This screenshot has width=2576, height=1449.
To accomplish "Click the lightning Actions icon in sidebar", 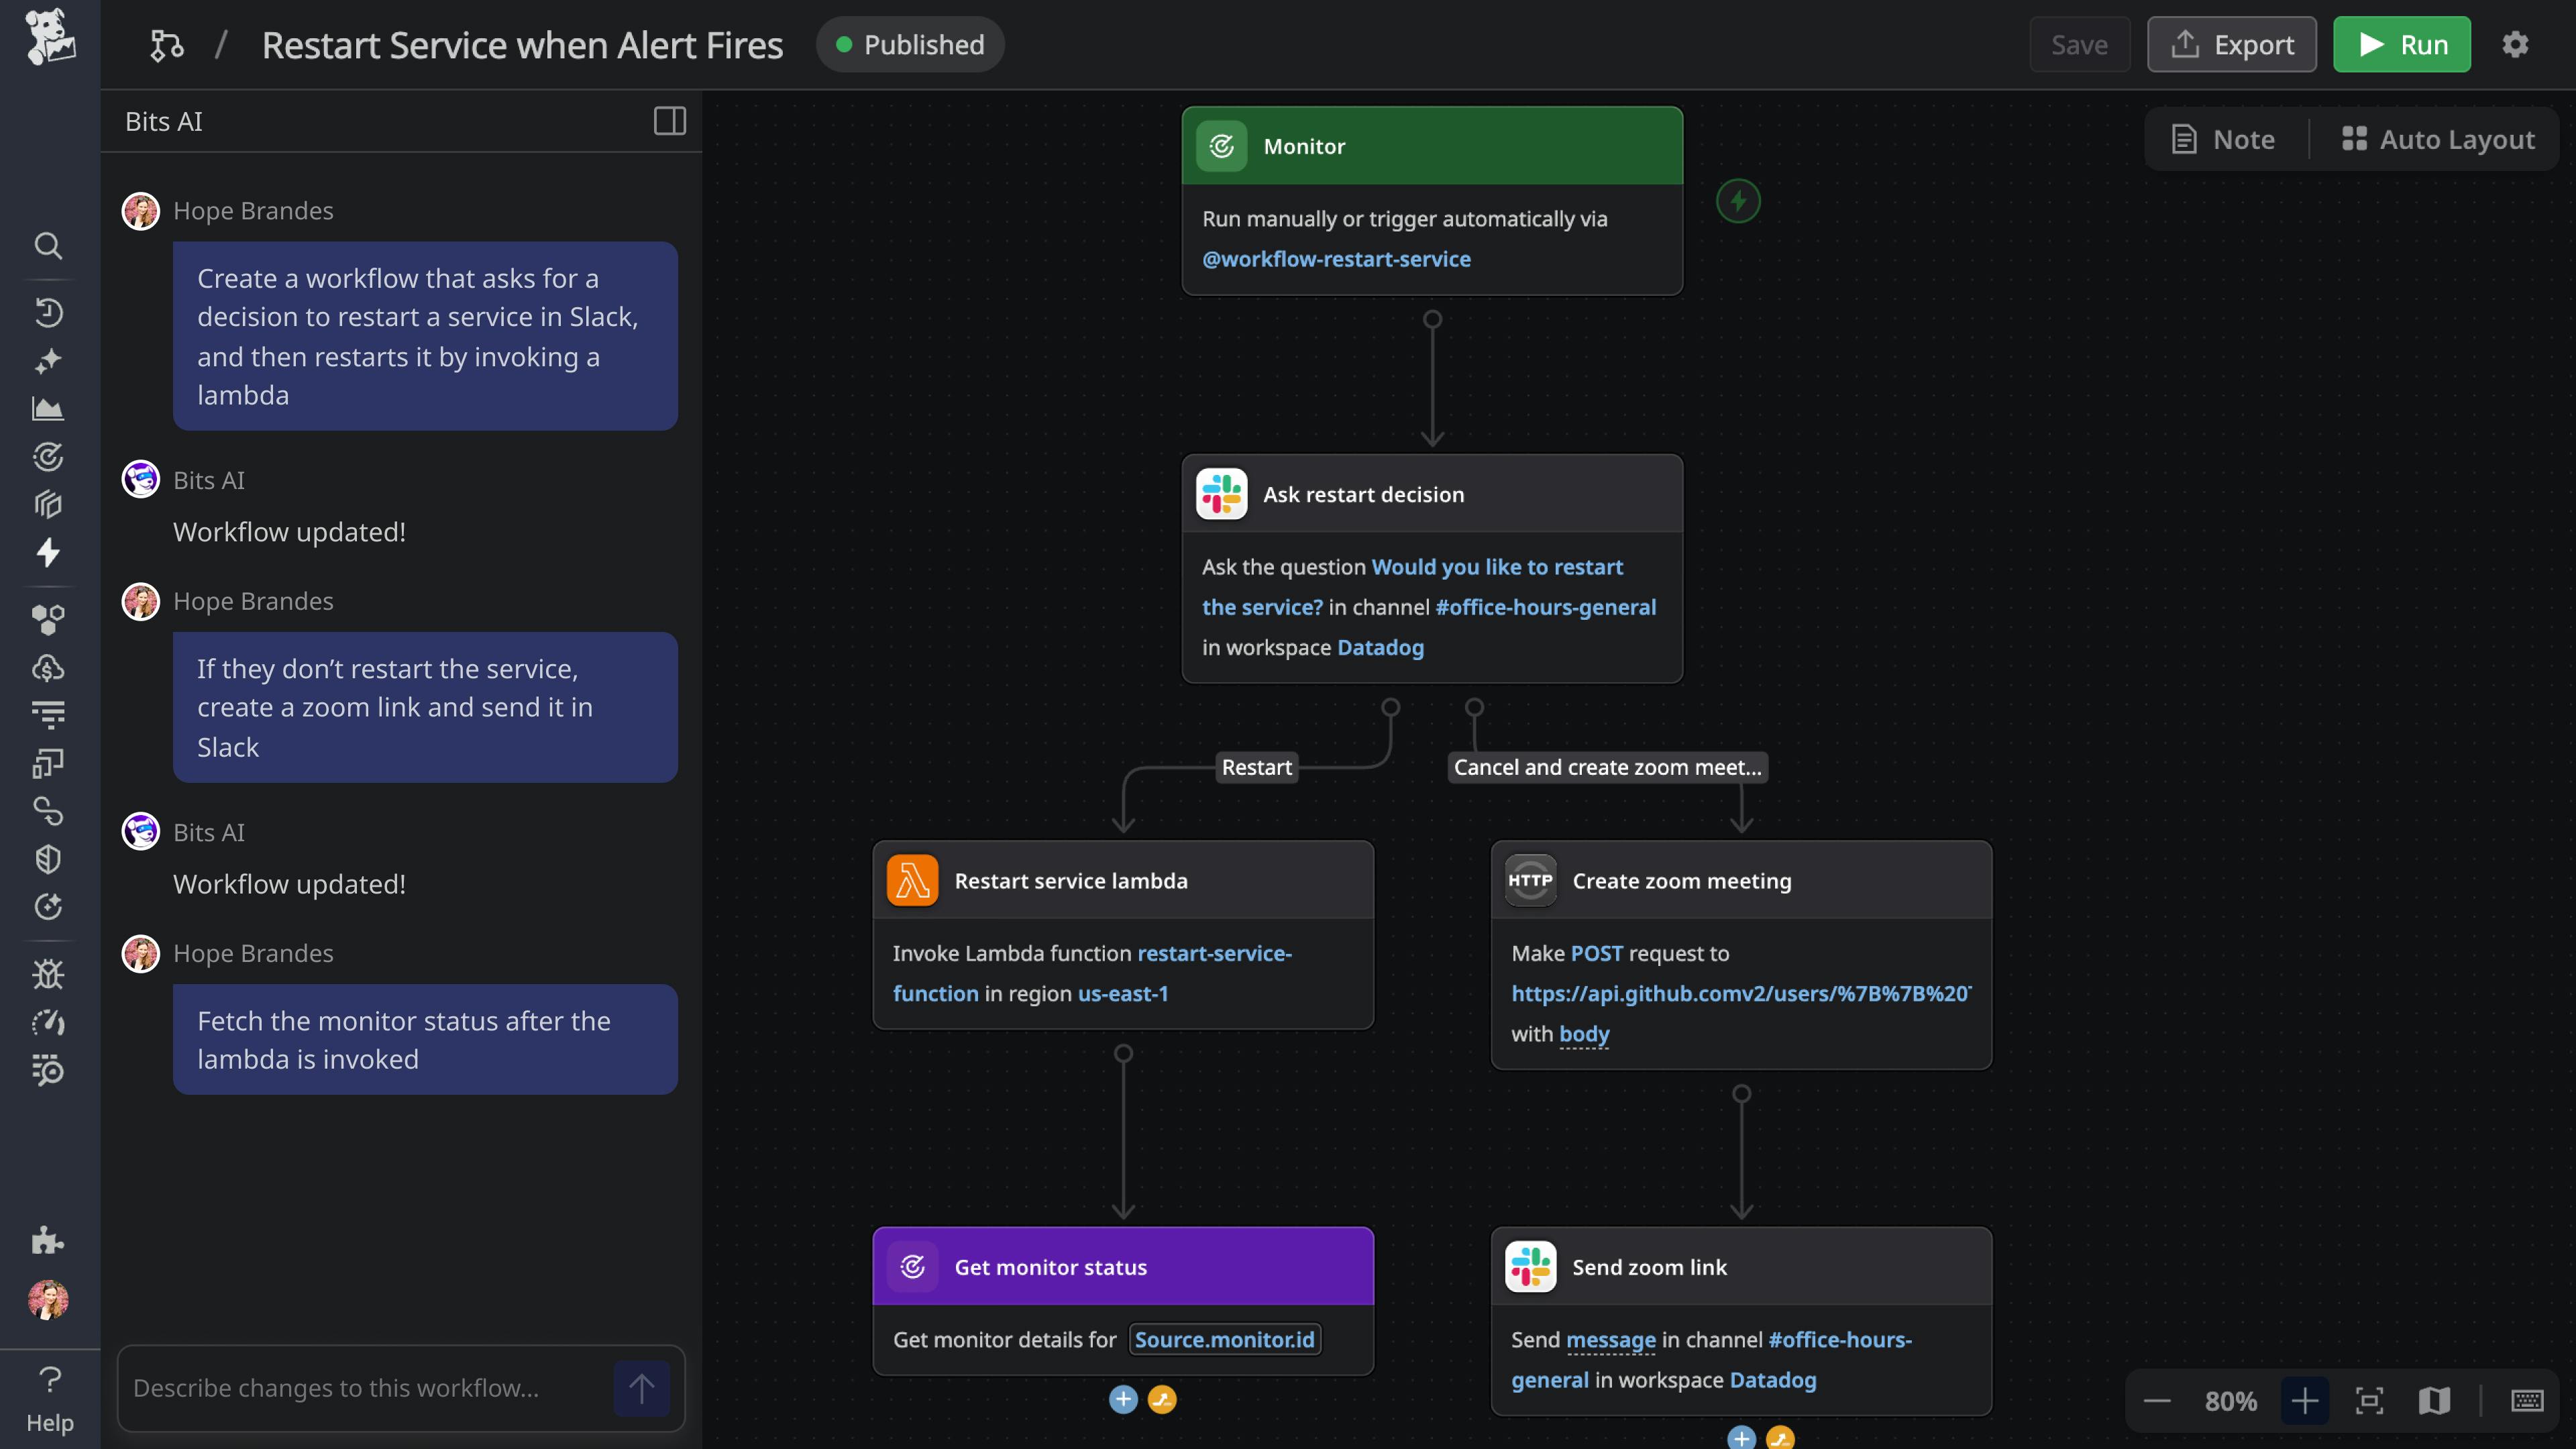I will point(48,553).
